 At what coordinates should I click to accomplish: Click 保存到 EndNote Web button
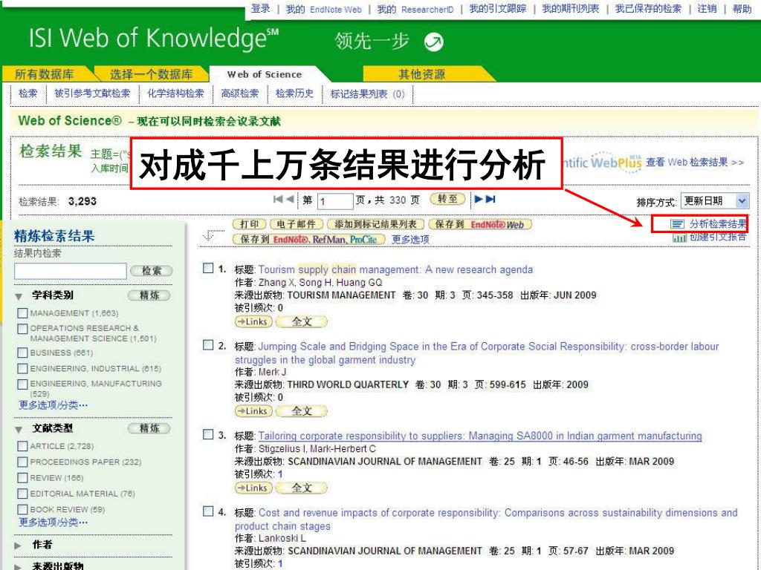(480, 224)
